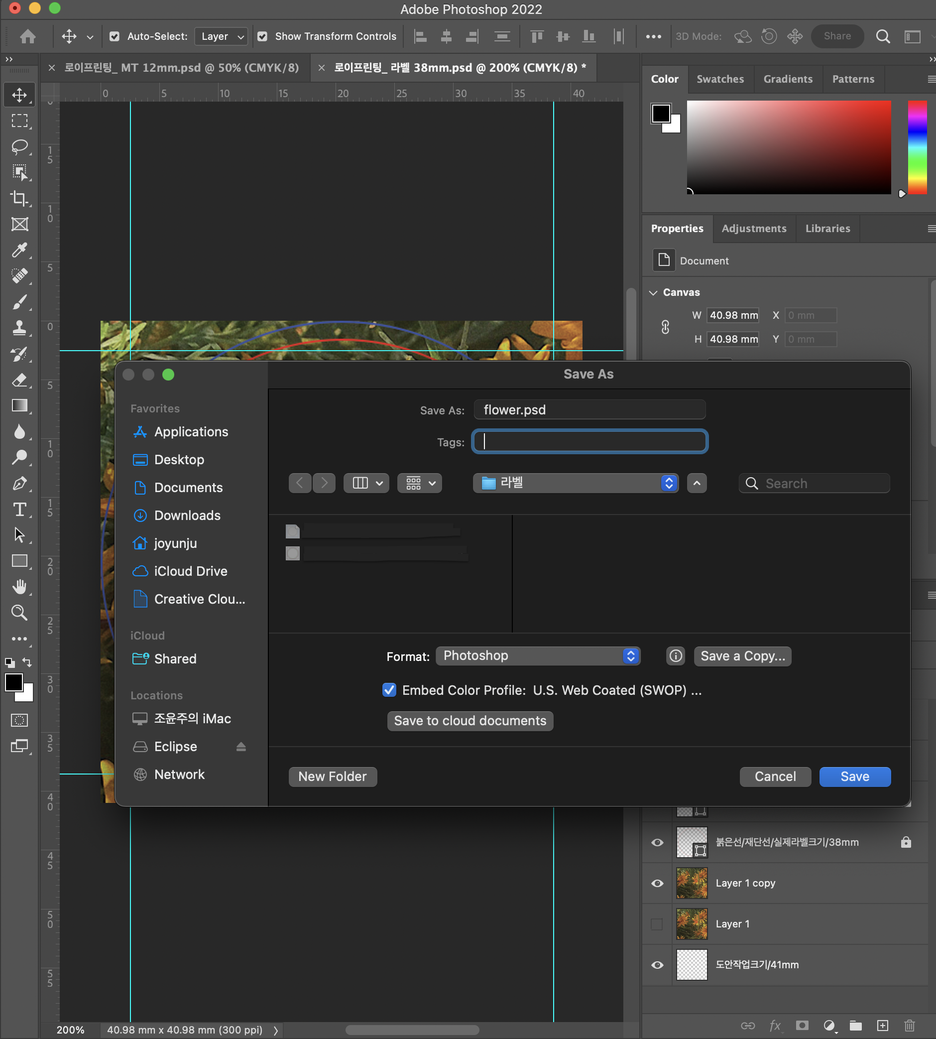Select the Rectangular Marquee tool
Image resolution: width=936 pixels, height=1039 pixels.
(x=19, y=121)
